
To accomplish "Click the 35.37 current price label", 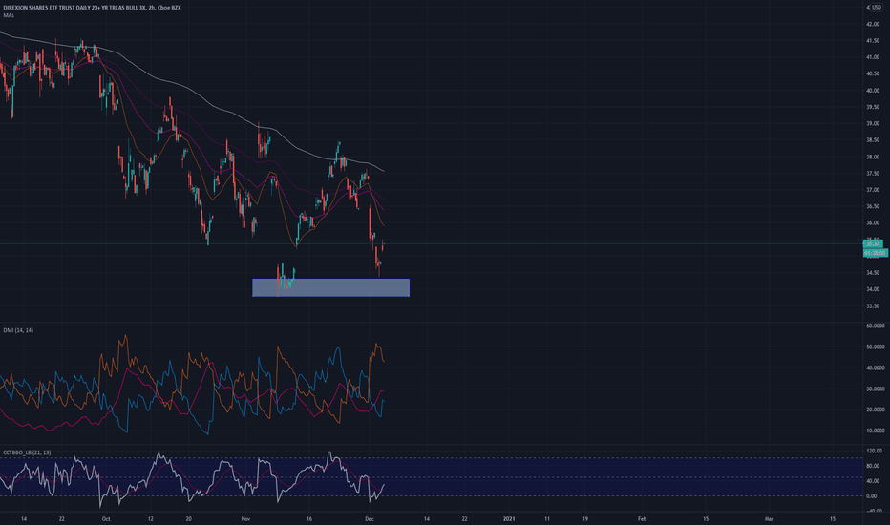I will [873, 244].
